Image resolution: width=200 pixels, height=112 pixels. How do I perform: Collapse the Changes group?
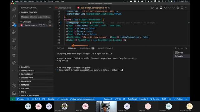[x=27, y=22]
